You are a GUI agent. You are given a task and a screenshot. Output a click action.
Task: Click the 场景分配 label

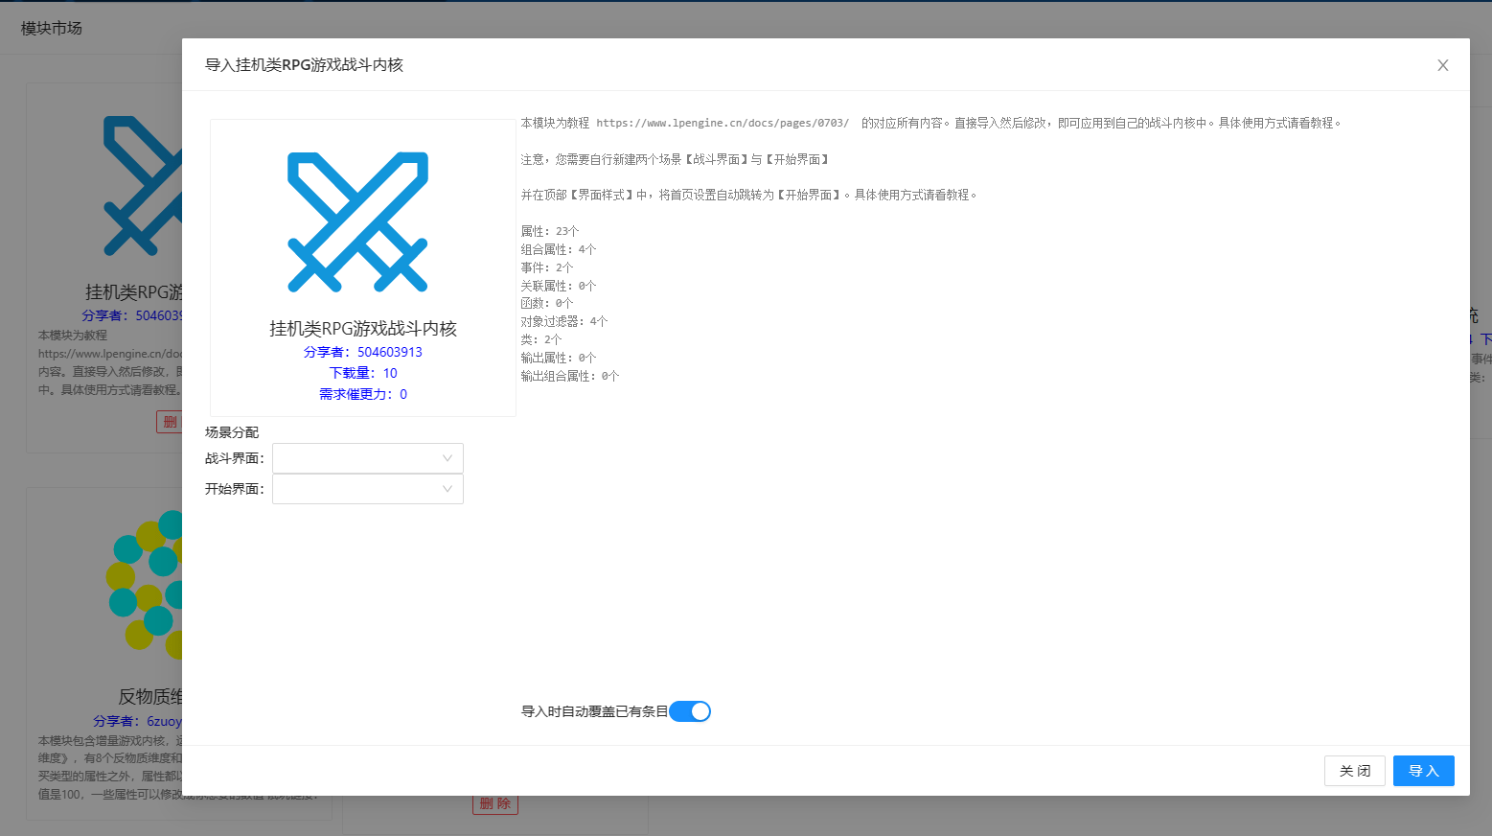tap(232, 432)
